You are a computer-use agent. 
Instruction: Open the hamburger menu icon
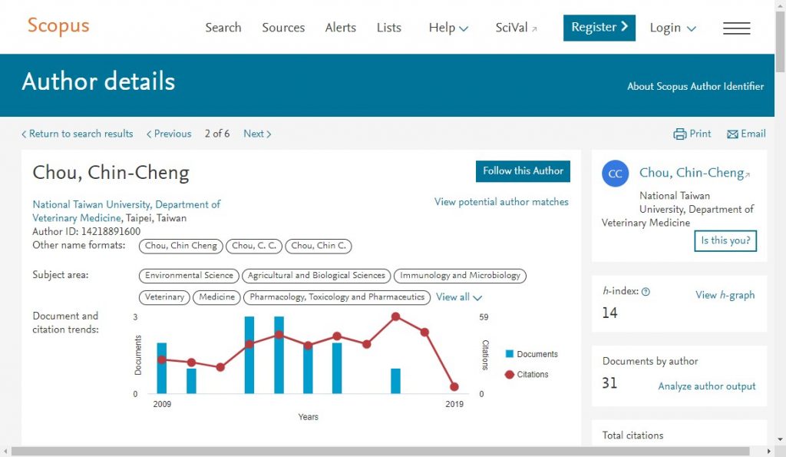(x=736, y=28)
